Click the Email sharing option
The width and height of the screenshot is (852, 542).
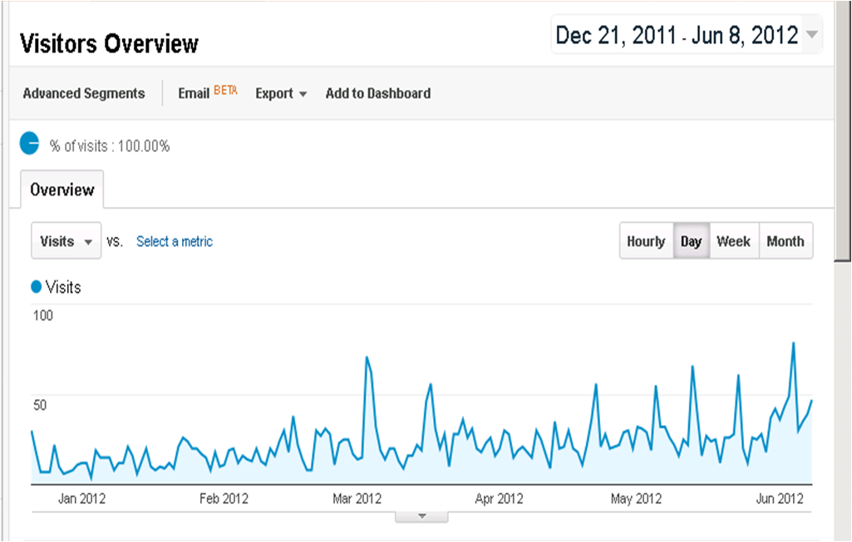[195, 93]
